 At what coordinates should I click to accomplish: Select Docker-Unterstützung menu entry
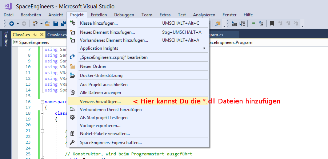(138, 76)
